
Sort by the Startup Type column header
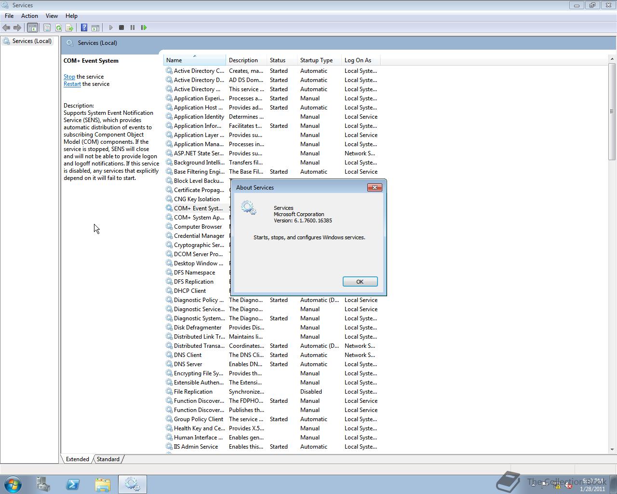[x=319, y=60]
